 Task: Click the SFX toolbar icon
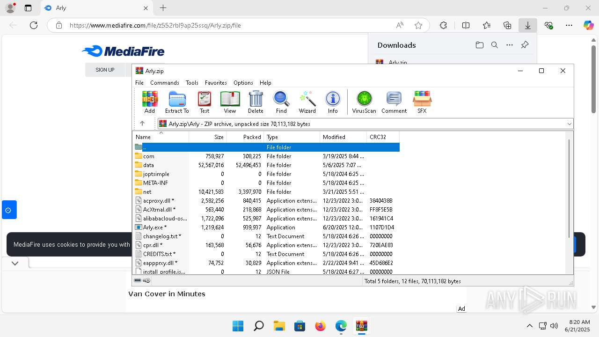[422, 102]
